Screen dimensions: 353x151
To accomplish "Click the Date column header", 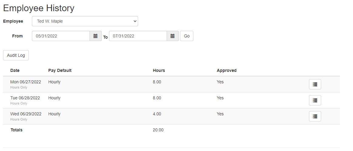I will [x=15, y=70].
